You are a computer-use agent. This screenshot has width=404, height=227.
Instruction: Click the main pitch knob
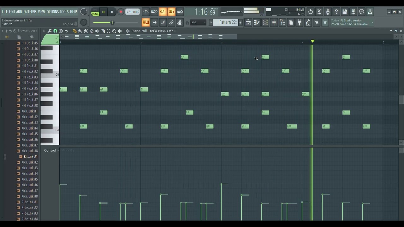click(x=84, y=22)
